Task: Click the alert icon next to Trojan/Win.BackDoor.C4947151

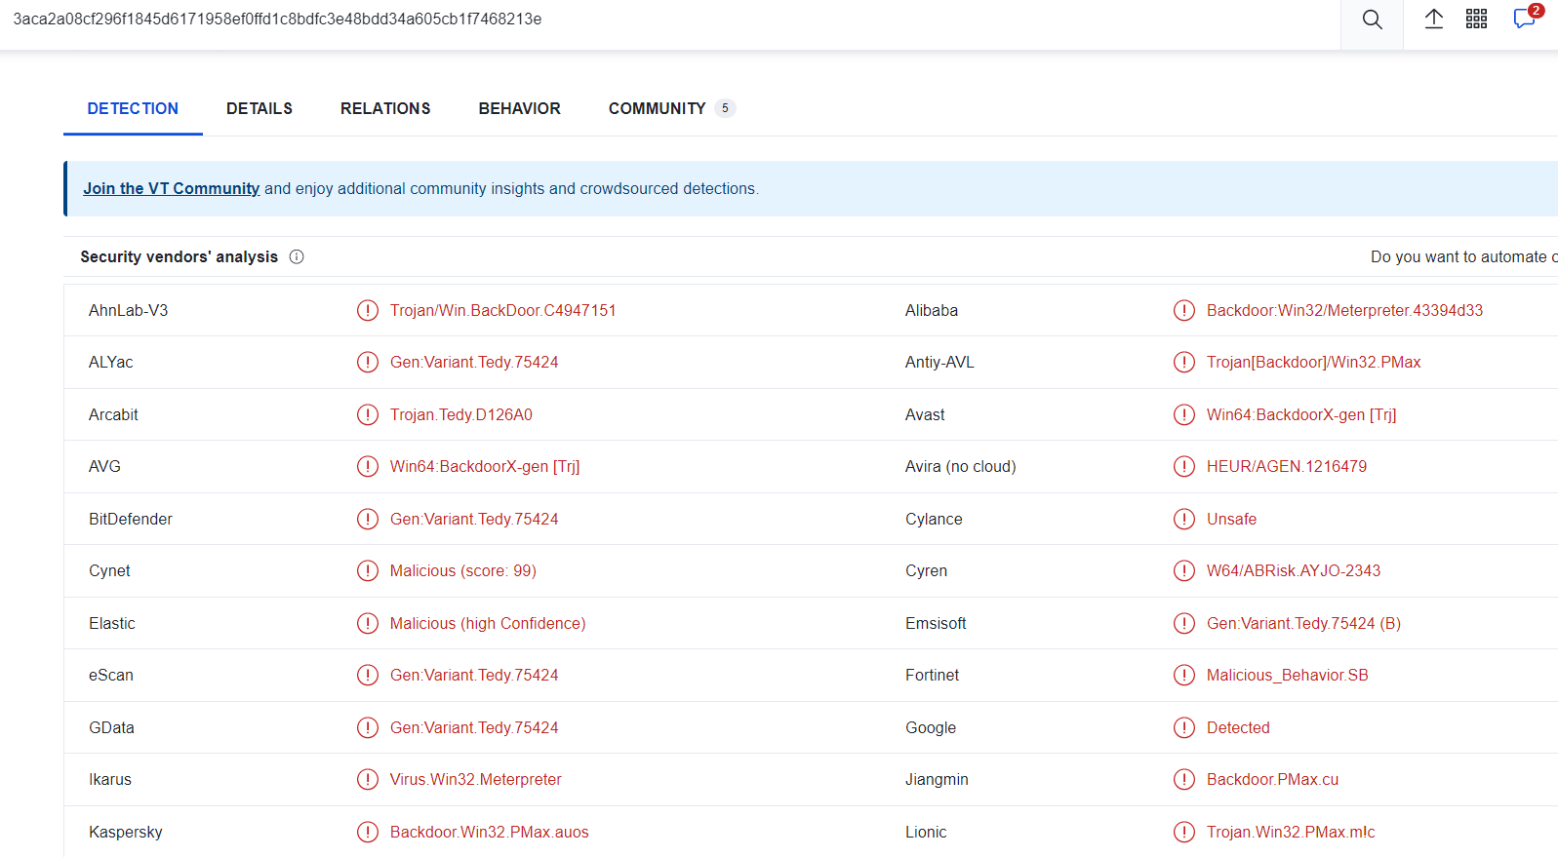Action: 368,310
